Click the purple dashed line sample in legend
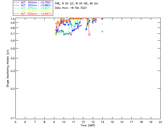Image resolution: width=165 pixels, height=132 pixels. [x=16, y=2]
